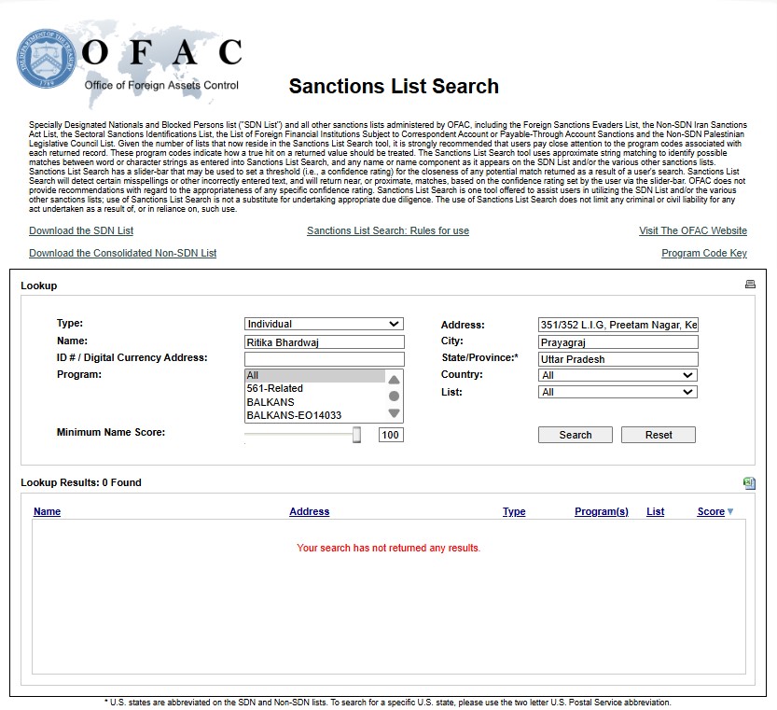Choose BALKANS-EO14033 program option

click(294, 415)
